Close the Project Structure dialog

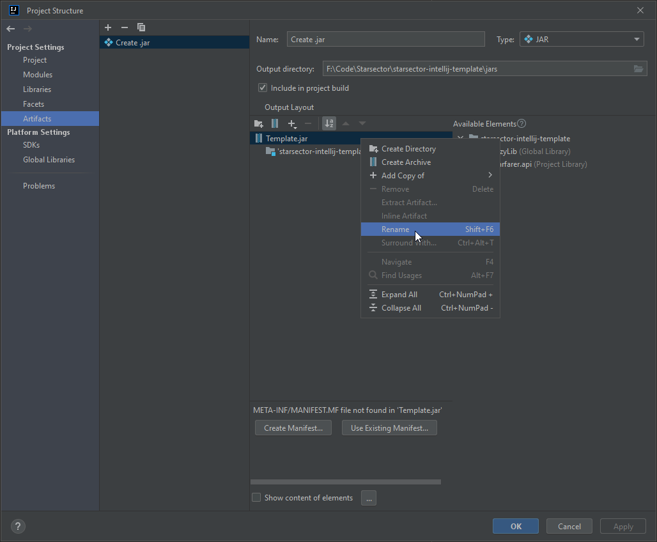pos(640,10)
